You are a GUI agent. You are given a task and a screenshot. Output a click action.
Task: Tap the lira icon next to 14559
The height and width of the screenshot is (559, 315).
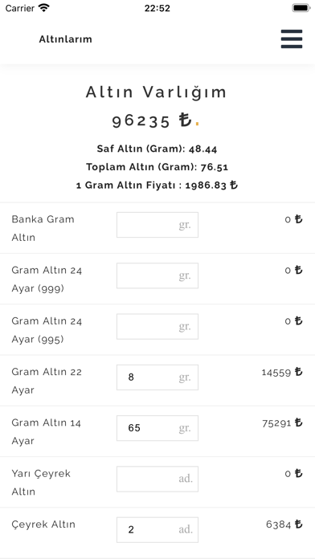pos(299,372)
